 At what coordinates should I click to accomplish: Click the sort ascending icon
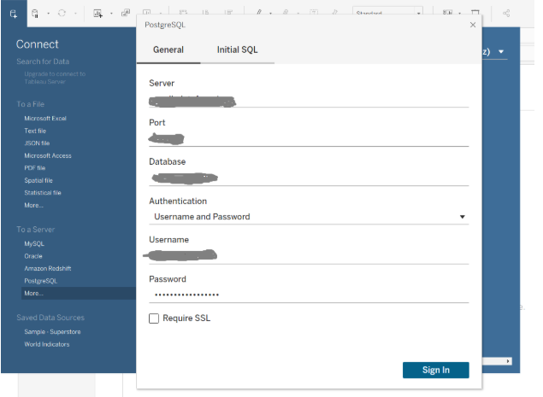(205, 13)
